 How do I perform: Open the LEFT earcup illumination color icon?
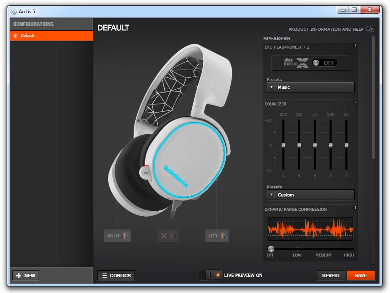click(x=223, y=236)
